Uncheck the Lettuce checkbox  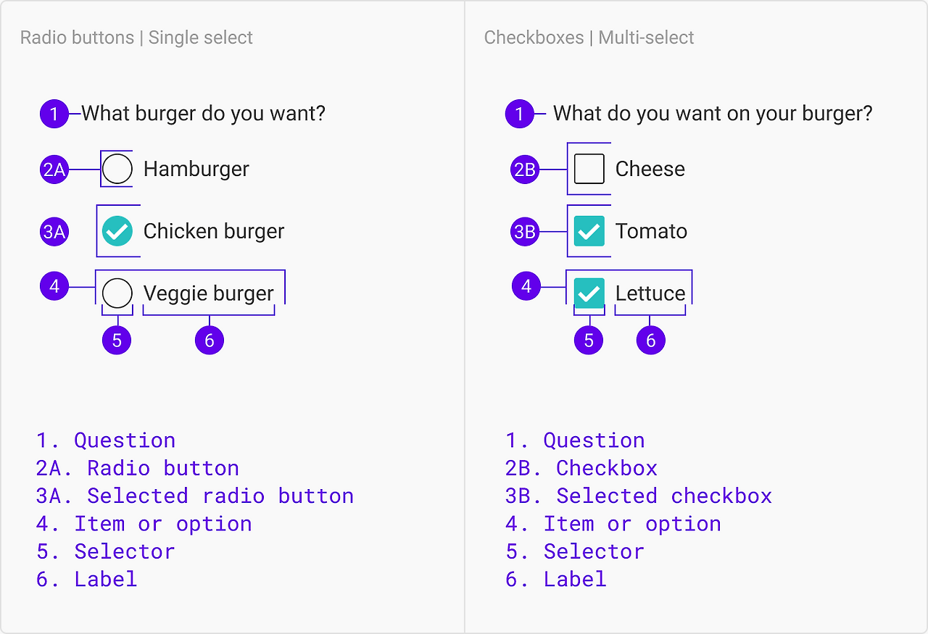click(589, 293)
